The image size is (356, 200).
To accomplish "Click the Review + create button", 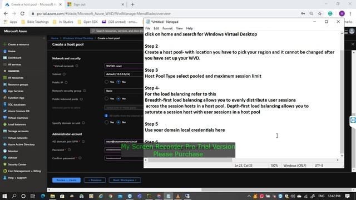I will point(66,180).
